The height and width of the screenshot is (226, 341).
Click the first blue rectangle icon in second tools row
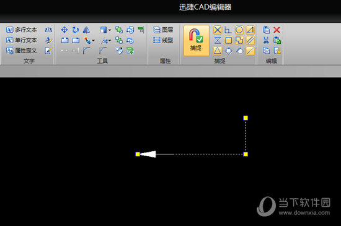point(64,40)
